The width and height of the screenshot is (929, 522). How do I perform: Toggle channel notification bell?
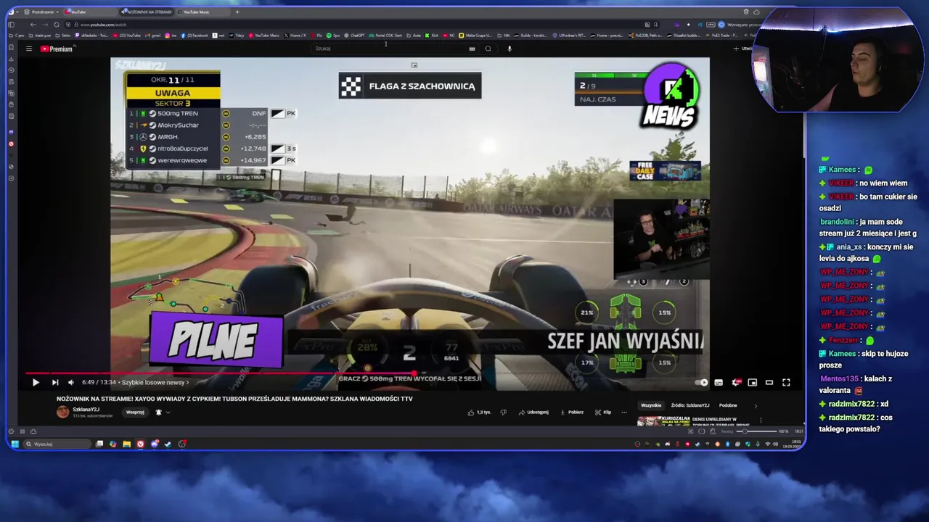158,412
